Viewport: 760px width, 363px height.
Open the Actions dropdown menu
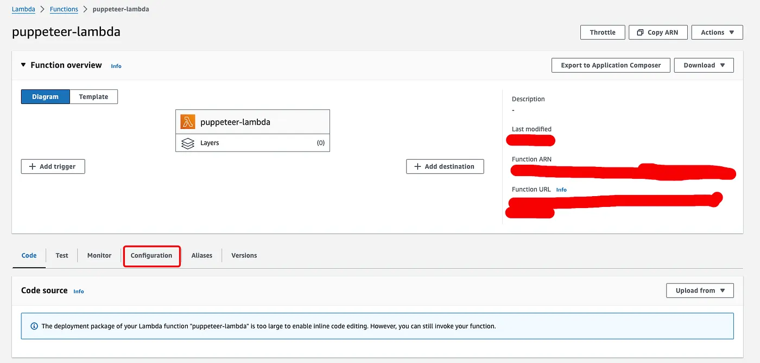pyautogui.click(x=717, y=33)
